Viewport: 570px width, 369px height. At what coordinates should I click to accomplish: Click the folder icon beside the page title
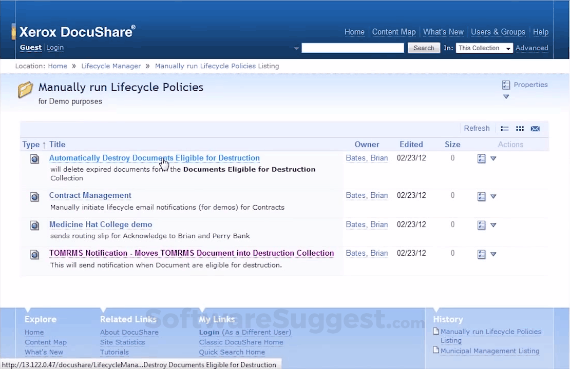pos(25,89)
